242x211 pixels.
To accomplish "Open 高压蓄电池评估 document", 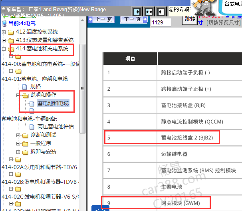I will [56, 127].
